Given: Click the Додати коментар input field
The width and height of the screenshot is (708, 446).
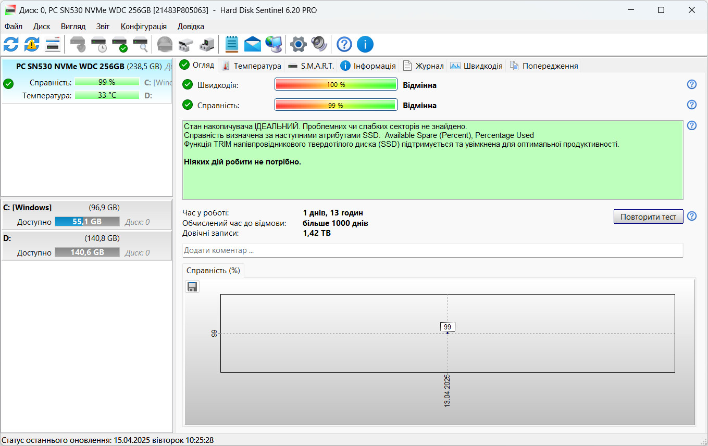Looking at the screenshot, I should click(432, 250).
